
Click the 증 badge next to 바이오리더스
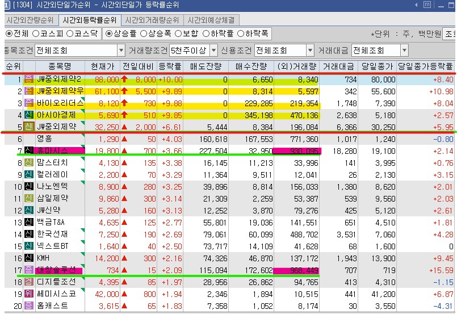click(x=28, y=103)
